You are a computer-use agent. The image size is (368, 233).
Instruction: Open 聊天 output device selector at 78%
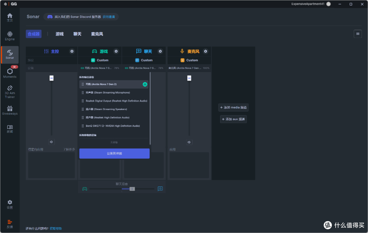(x=144, y=68)
